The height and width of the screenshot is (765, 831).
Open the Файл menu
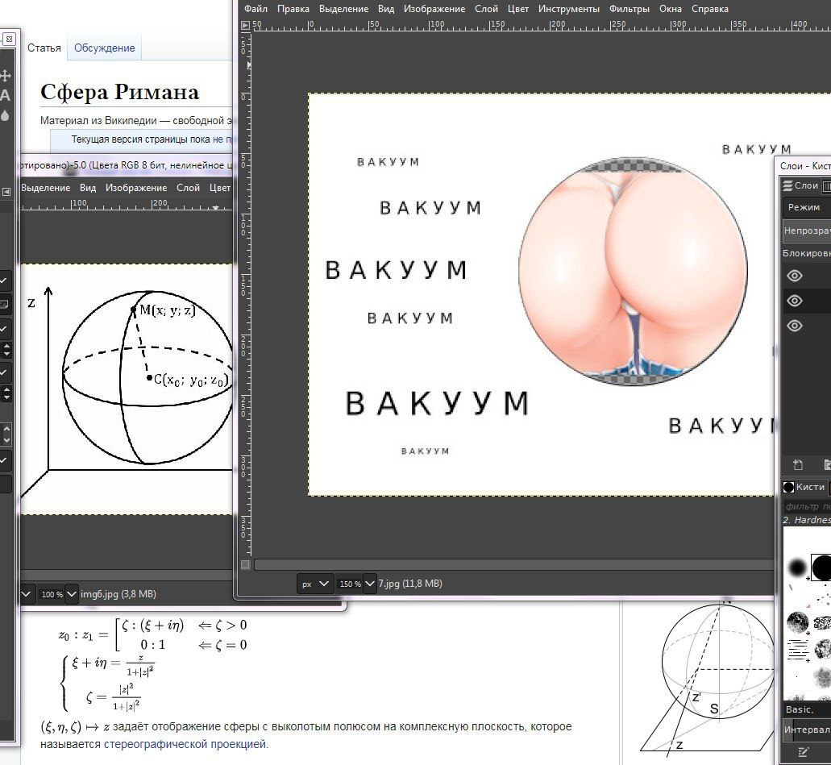coord(256,9)
